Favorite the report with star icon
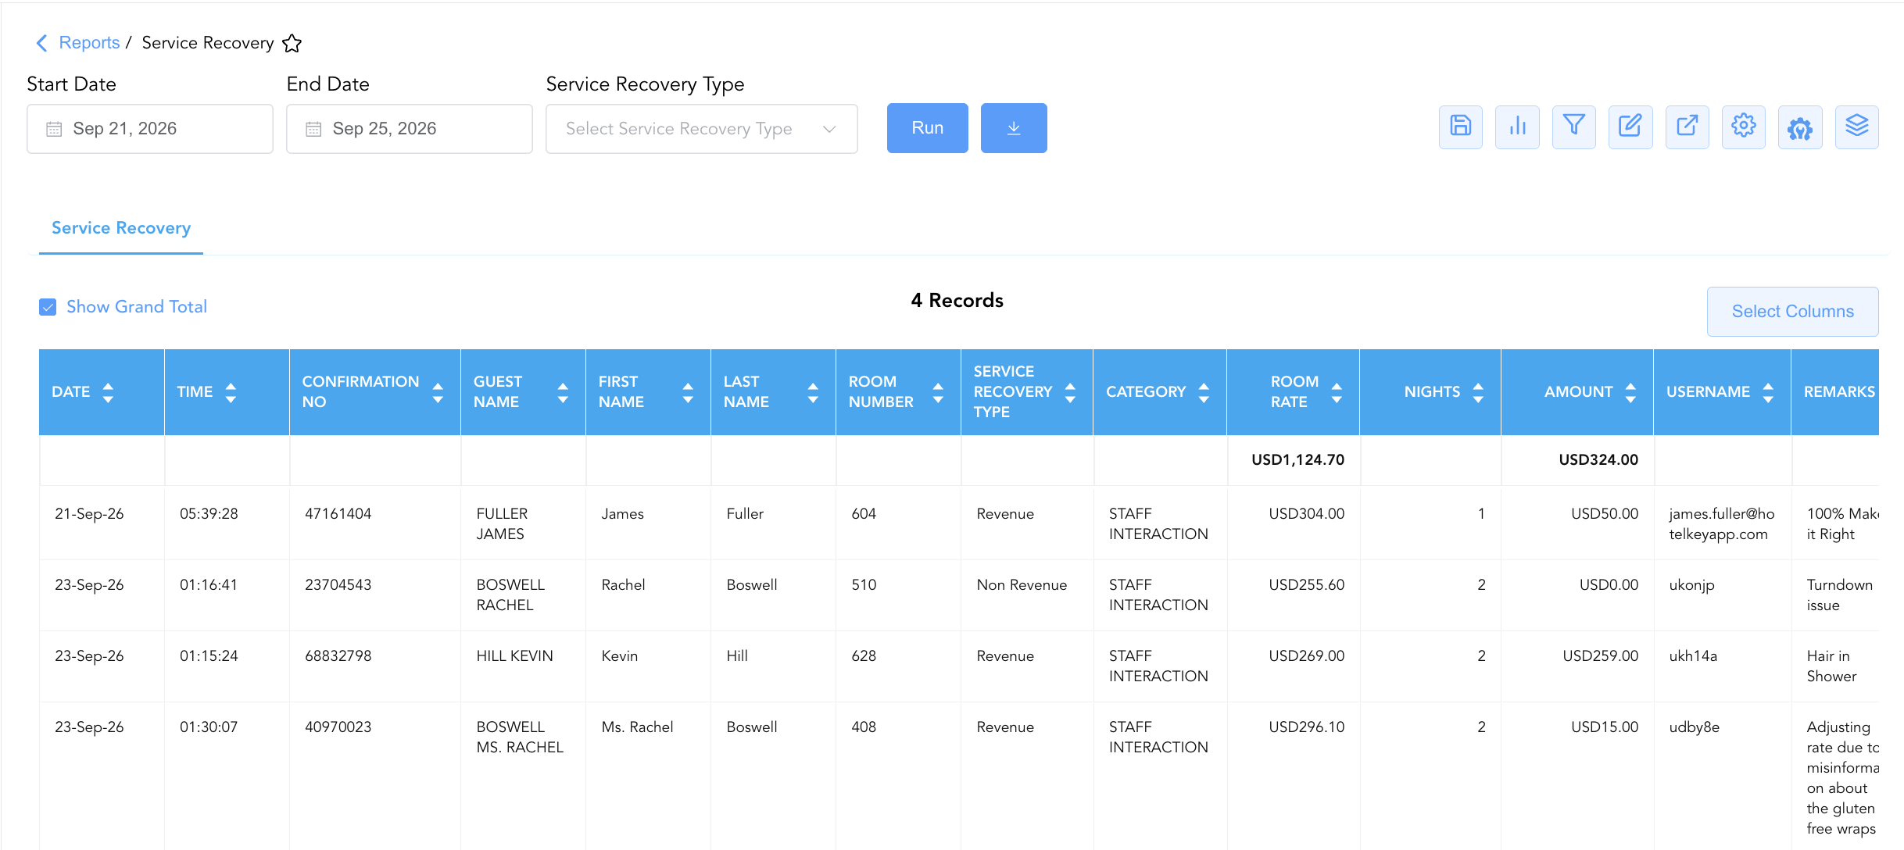The height and width of the screenshot is (850, 1904). tap(292, 43)
